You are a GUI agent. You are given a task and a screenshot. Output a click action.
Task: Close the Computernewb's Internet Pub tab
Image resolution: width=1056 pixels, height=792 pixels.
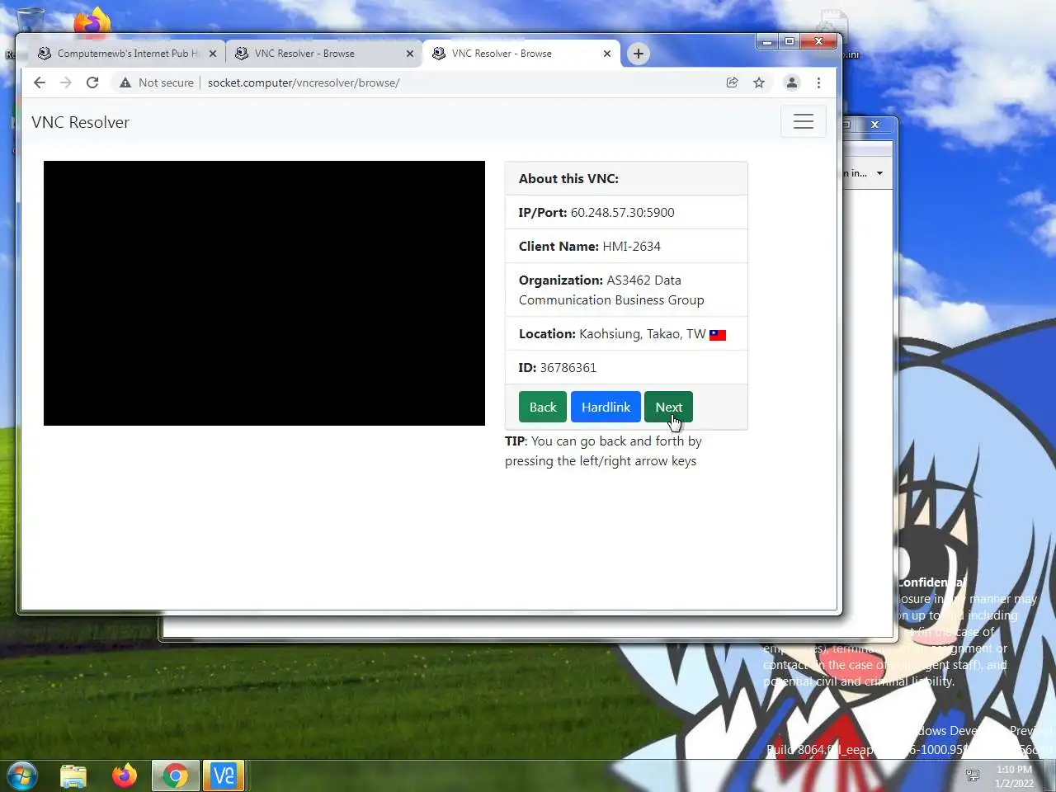213,54
